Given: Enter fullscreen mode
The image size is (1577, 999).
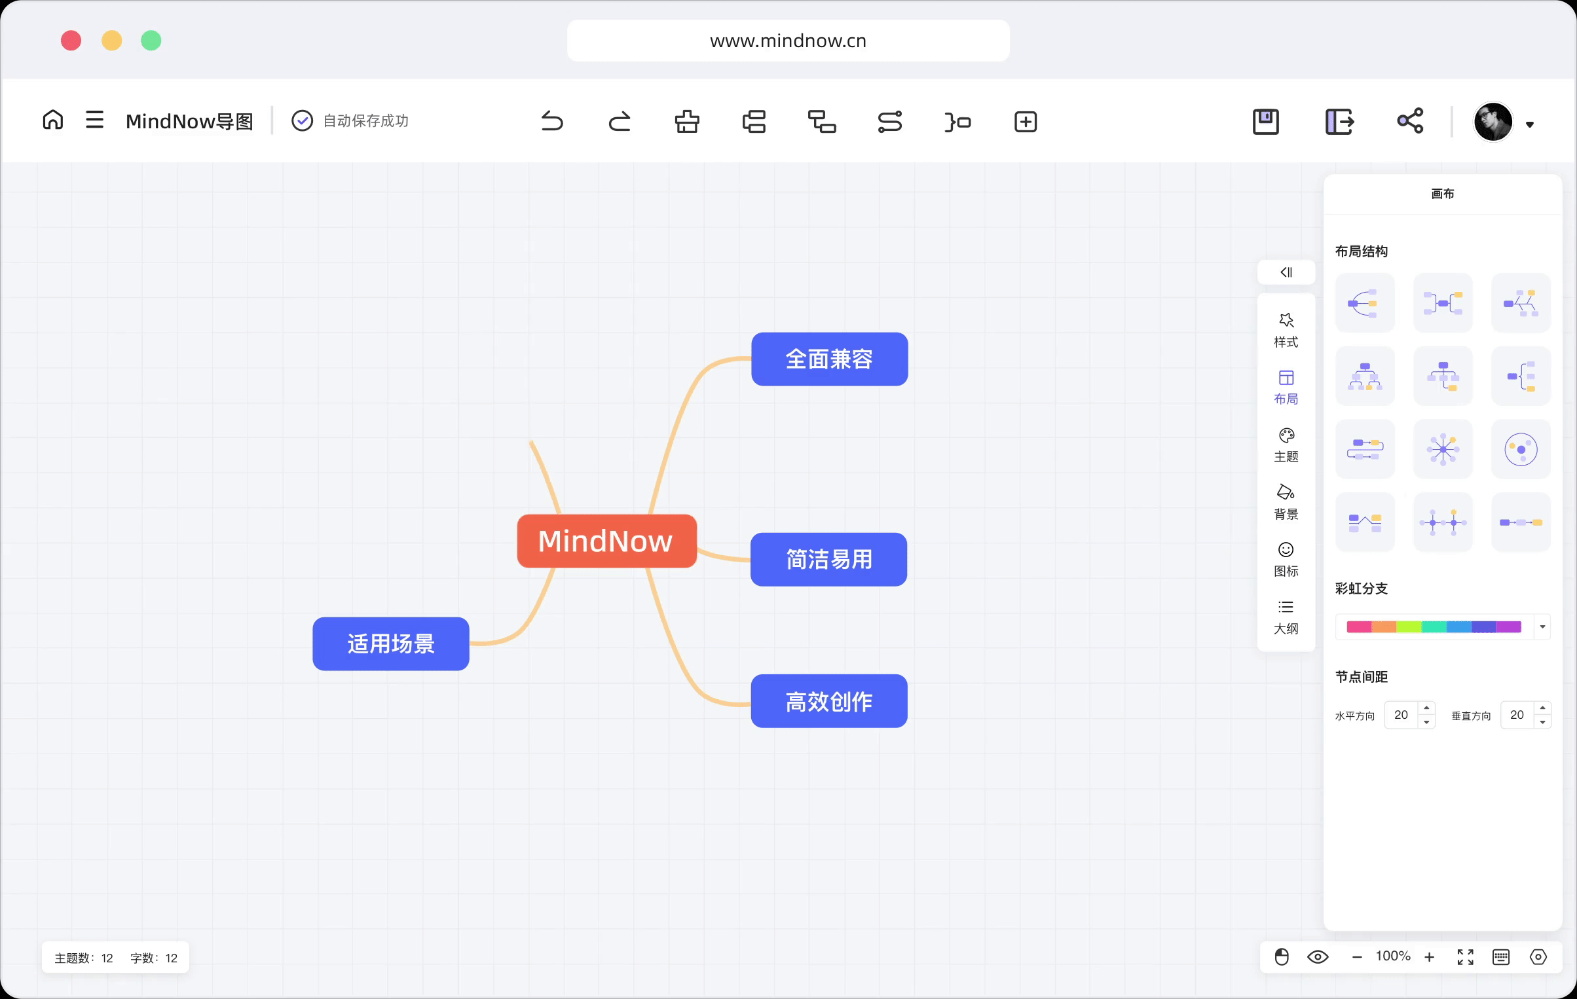Looking at the screenshot, I should point(1466,957).
